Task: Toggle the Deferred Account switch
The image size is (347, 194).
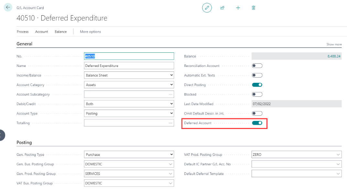Action: click(257, 123)
